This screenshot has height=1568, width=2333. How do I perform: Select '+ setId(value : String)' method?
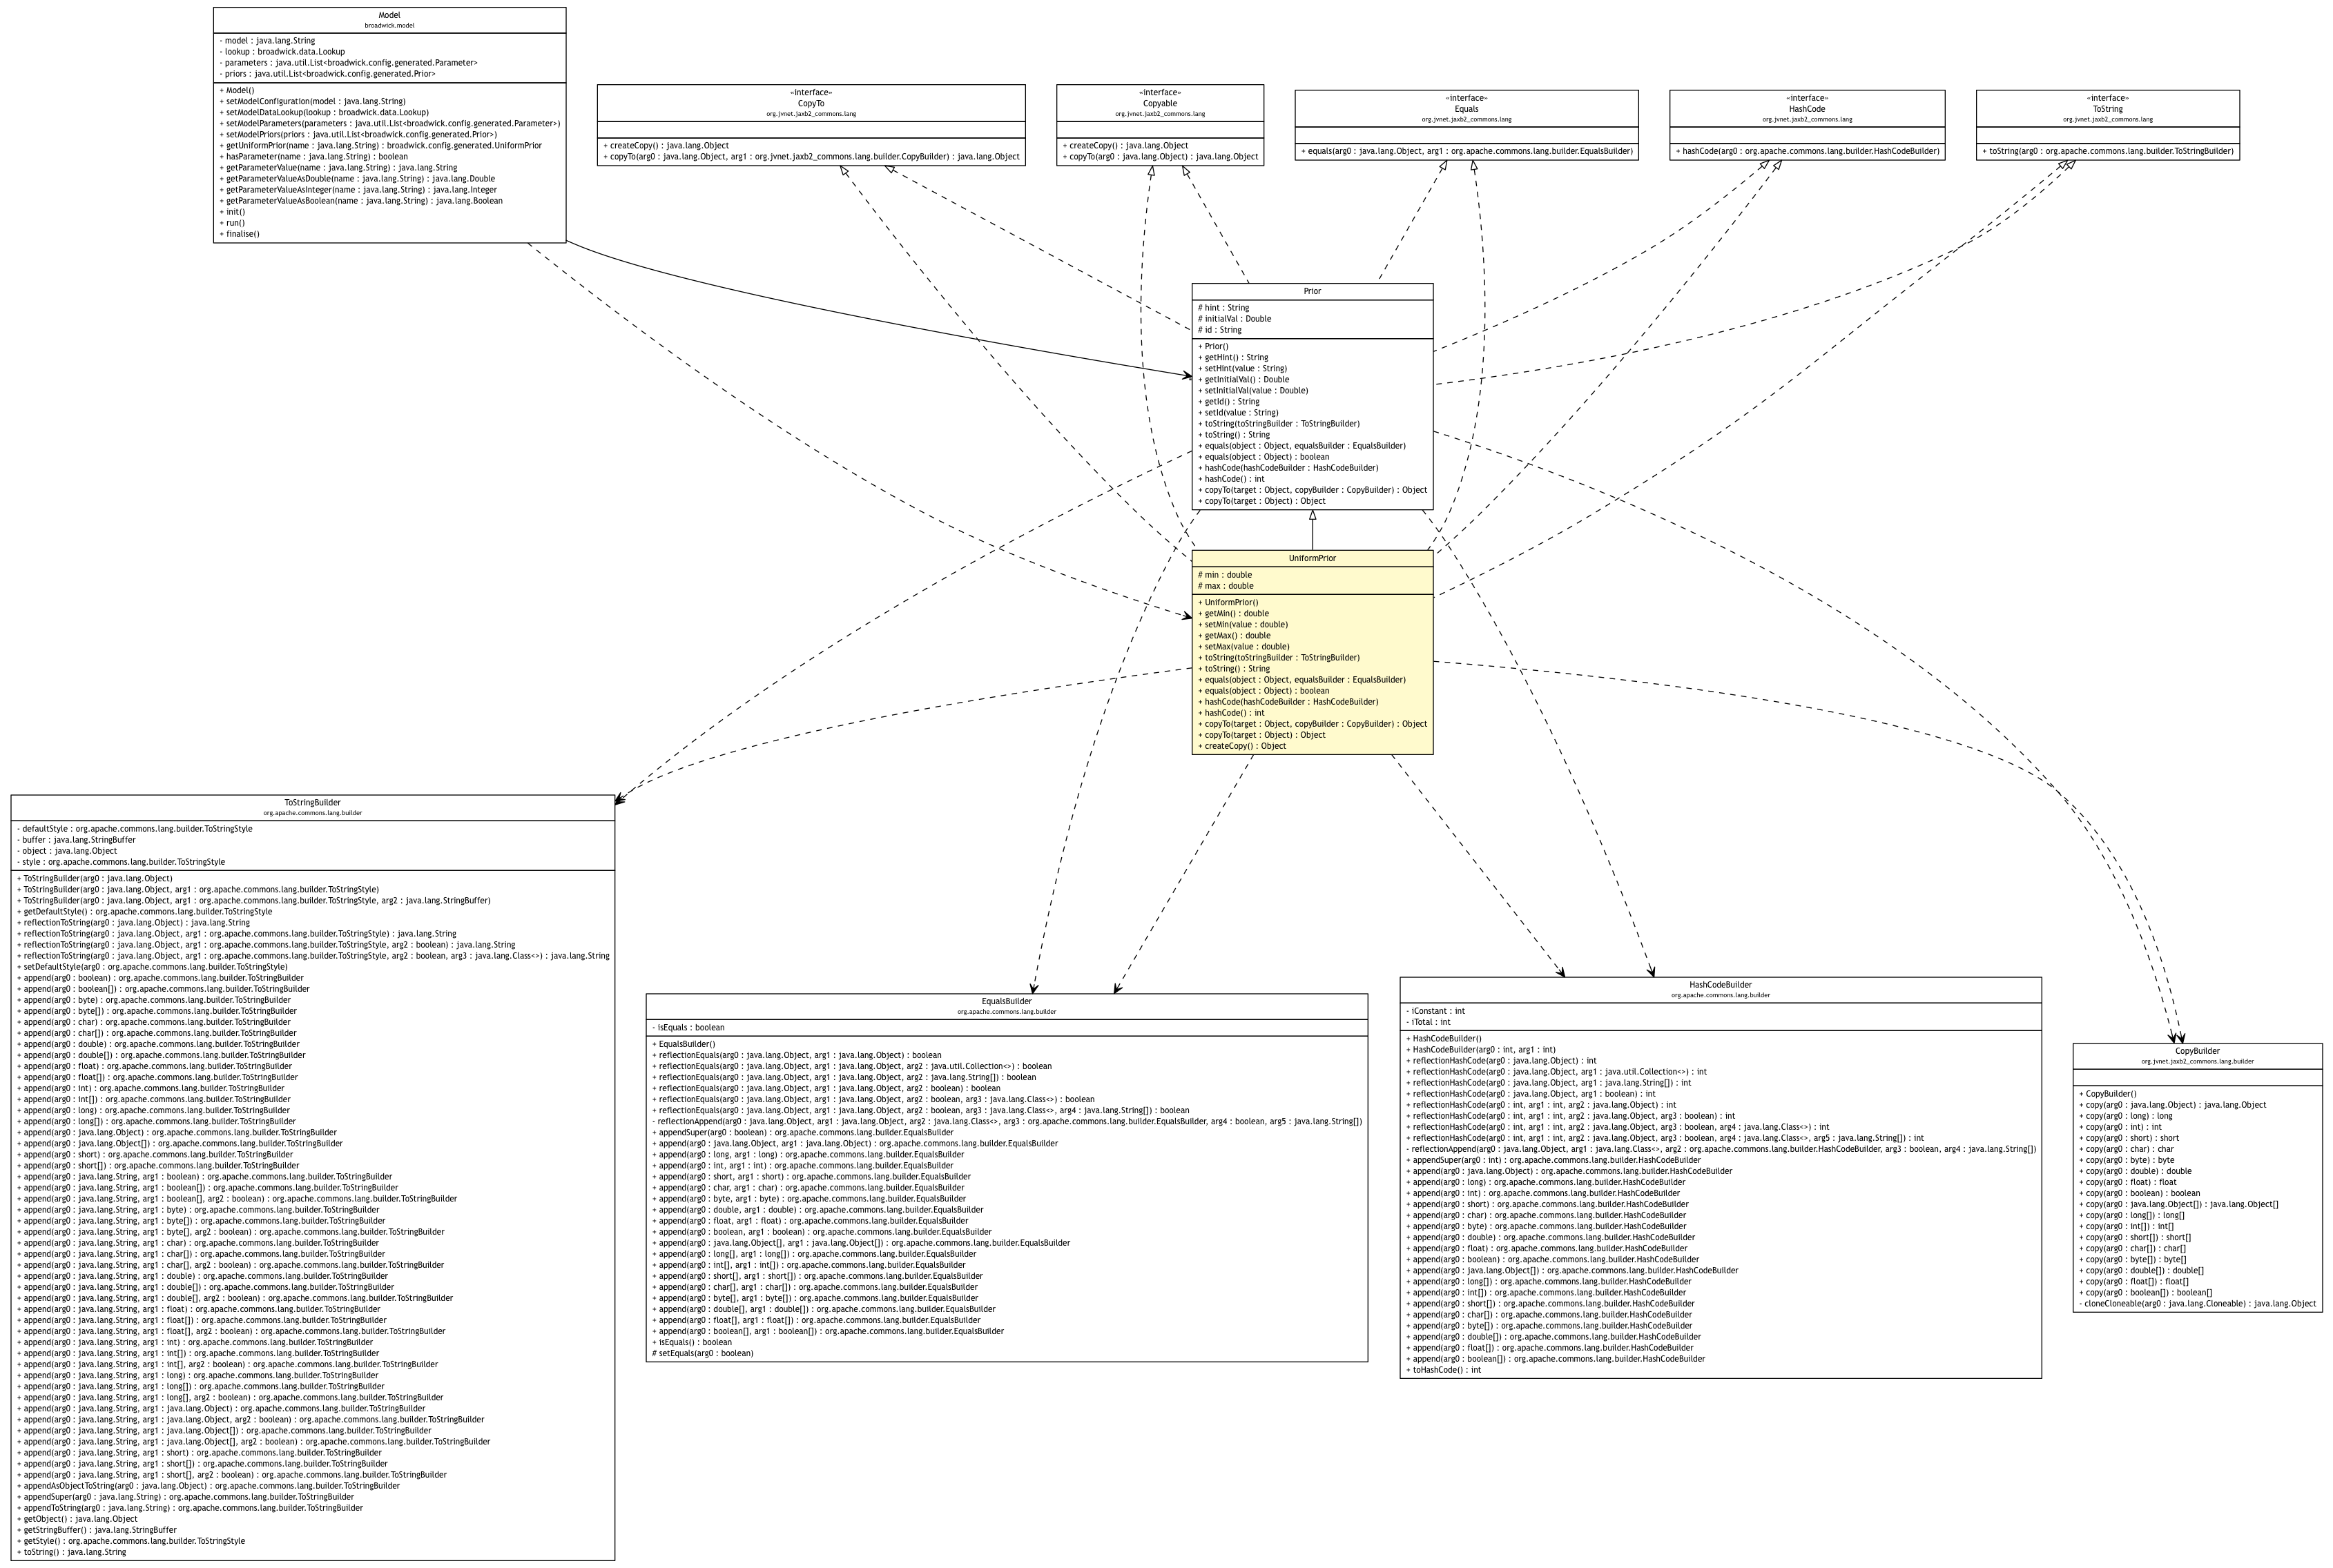coord(1237,413)
